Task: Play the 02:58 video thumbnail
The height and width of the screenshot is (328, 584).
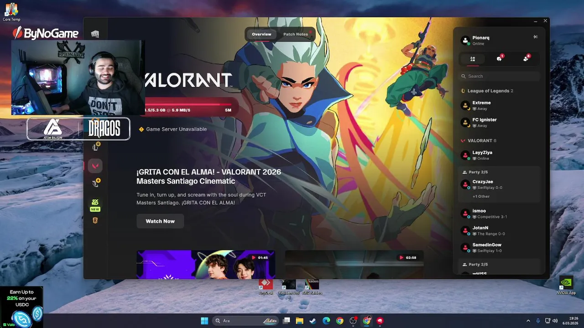Action: pyautogui.click(x=354, y=264)
